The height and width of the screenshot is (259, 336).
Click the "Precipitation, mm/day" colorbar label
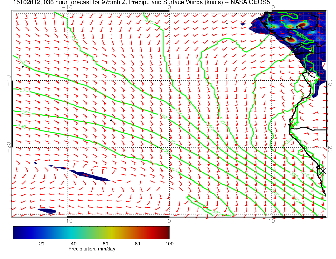pos(92,249)
